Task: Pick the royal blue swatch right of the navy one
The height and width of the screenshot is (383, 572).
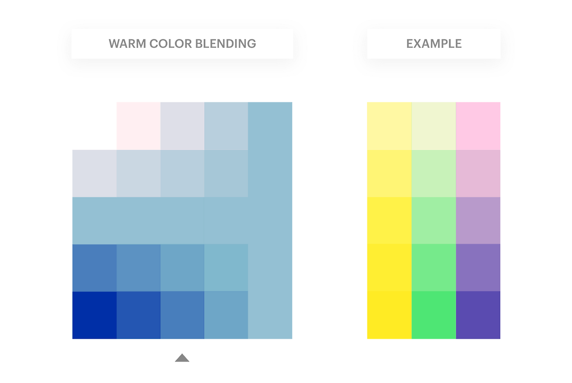Action: (x=139, y=315)
